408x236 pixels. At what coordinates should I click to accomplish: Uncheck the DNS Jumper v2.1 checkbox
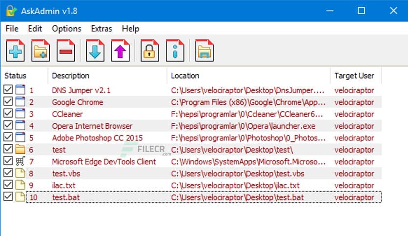8,89
